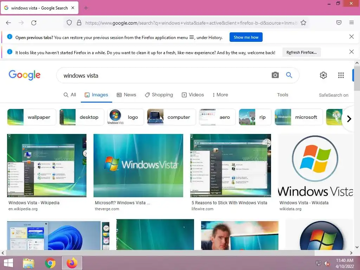Image resolution: width=360 pixels, height=270 pixels.
Task: Click the Firefox taskbar icon
Action: coord(72,263)
